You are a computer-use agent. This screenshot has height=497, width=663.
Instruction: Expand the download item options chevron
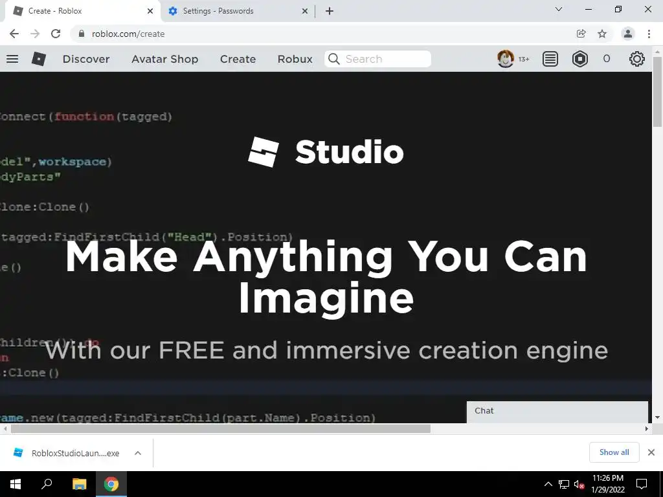[138, 453]
